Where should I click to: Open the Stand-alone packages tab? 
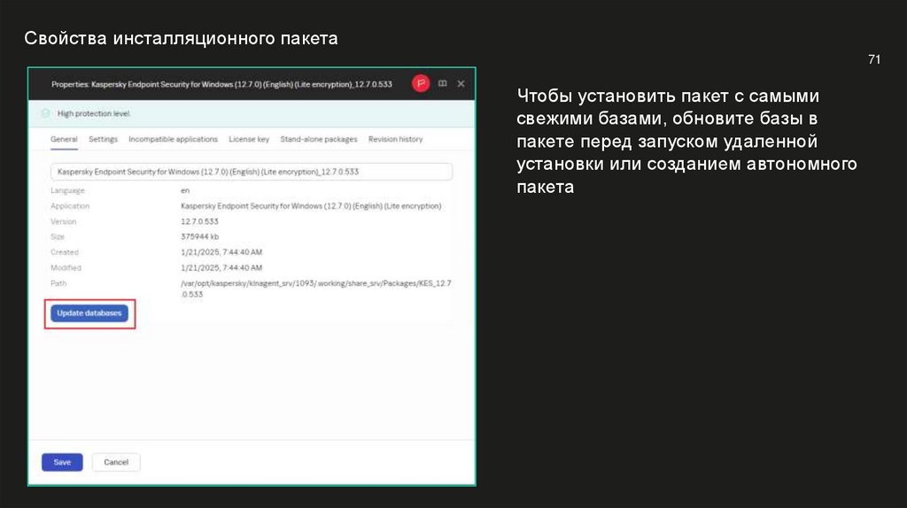point(319,139)
